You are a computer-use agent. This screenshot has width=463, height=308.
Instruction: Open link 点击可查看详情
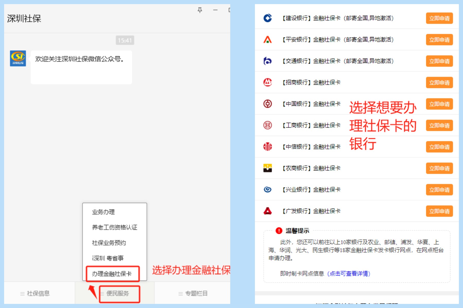tap(349, 274)
